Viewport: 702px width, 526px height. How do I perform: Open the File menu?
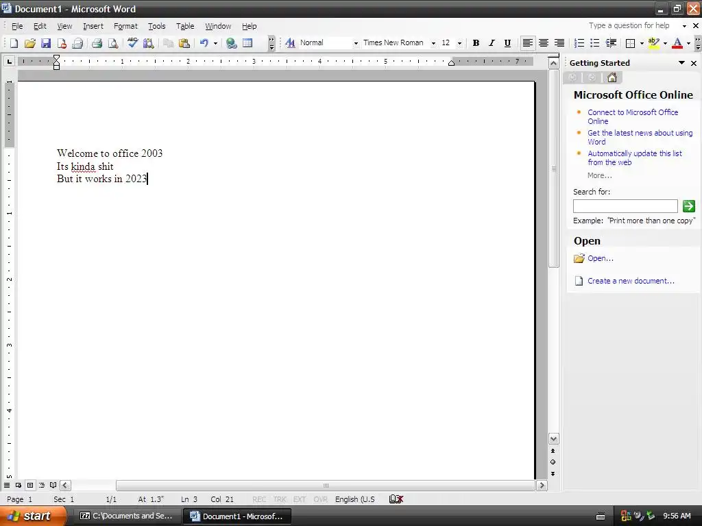tap(17, 27)
